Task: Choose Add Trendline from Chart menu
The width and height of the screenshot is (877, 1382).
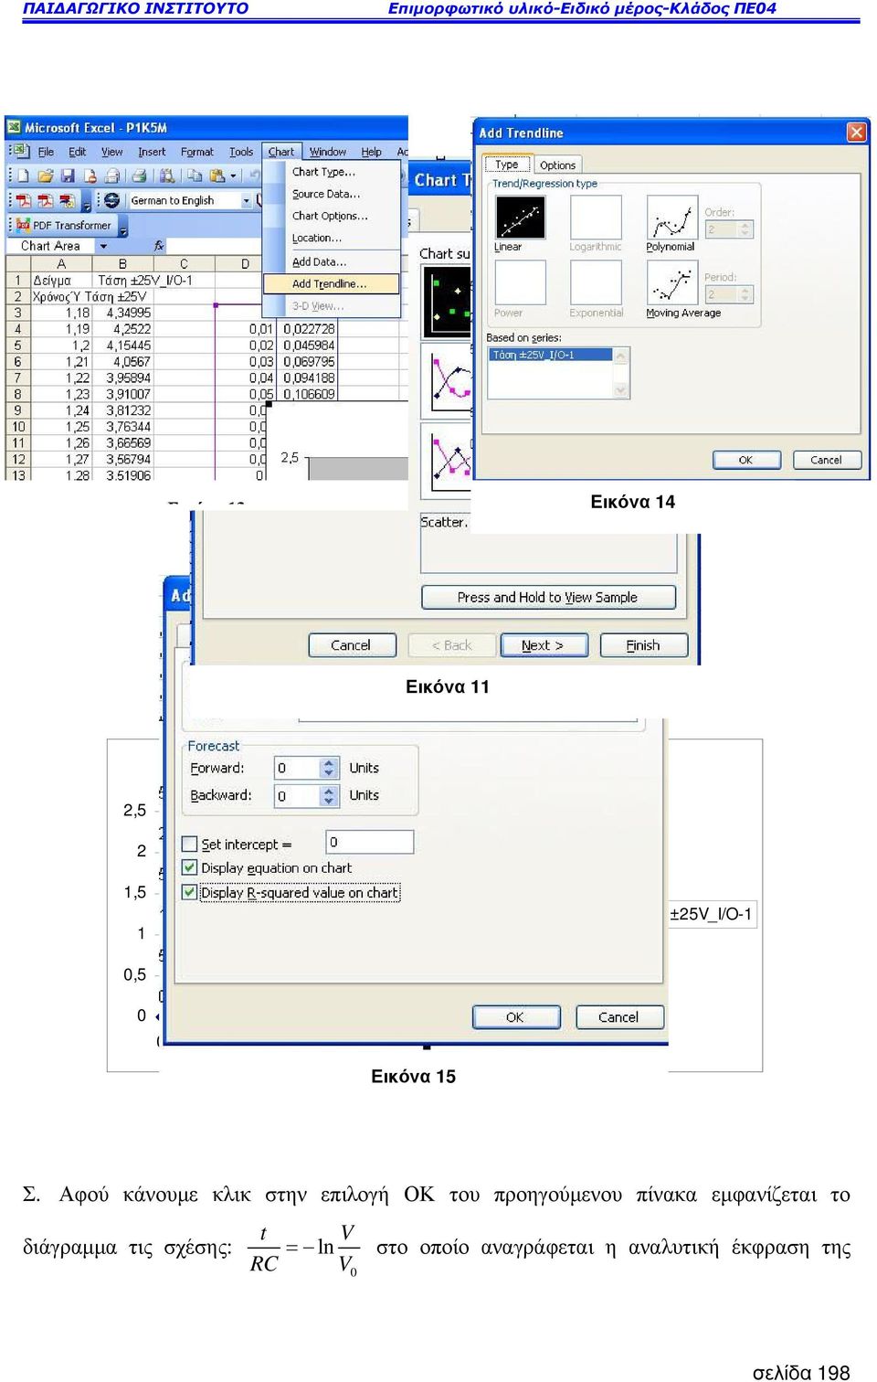Action: [332, 283]
